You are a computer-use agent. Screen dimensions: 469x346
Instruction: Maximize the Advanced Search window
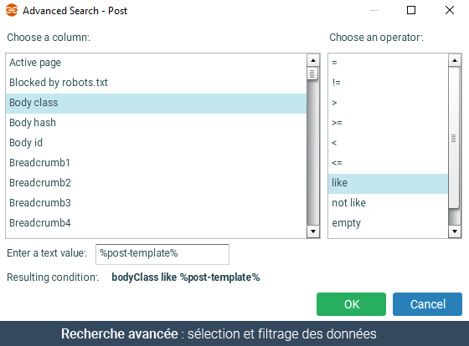coord(411,11)
